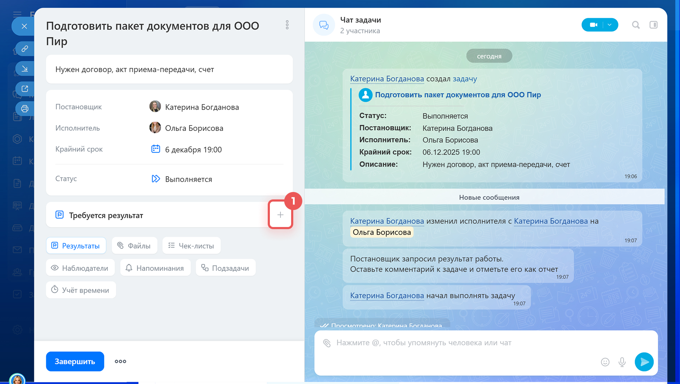Screen dimensions: 680x384
Task: Open the emoji picker in chat
Action: click(x=605, y=362)
